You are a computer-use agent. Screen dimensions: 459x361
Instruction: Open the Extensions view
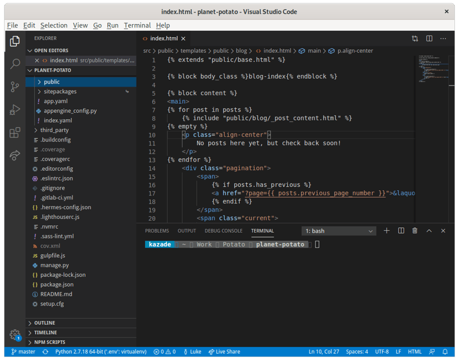point(15,132)
